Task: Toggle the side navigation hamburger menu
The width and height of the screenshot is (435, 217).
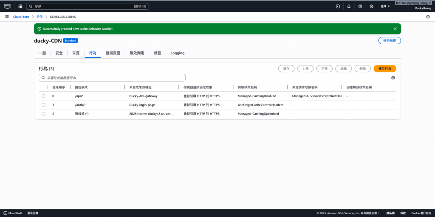Action: [7, 17]
